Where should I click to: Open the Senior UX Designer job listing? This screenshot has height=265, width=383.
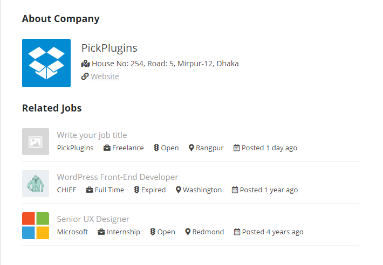click(x=93, y=219)
